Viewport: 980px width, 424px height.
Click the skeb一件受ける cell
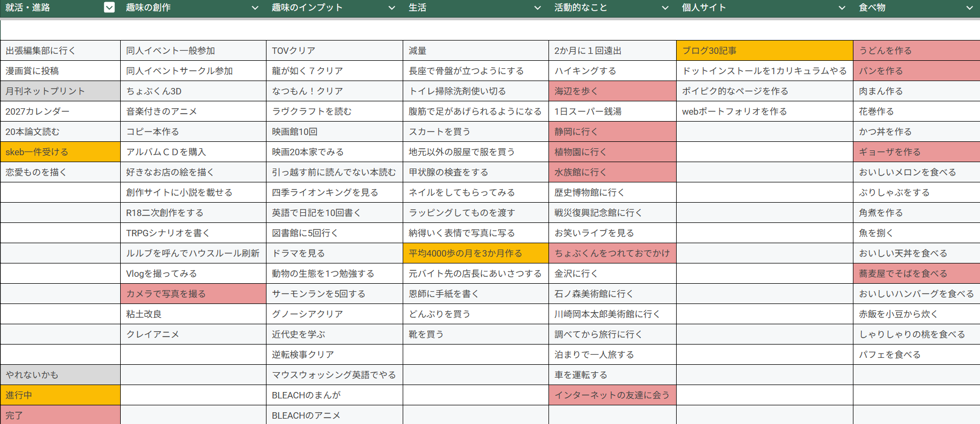pyautogui.click(x=60, y=152)
